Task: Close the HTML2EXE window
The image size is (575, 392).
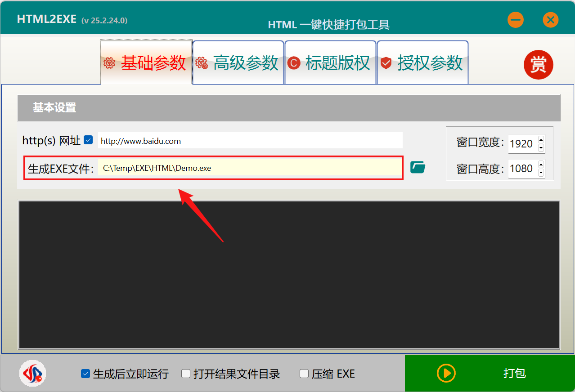Action: coord(550,20)
